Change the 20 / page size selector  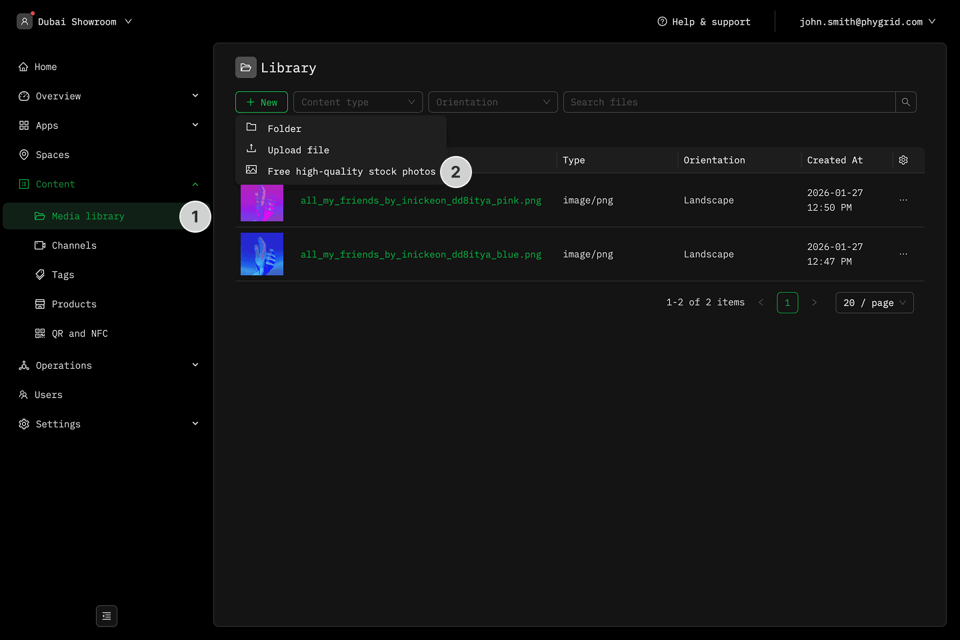874,303
